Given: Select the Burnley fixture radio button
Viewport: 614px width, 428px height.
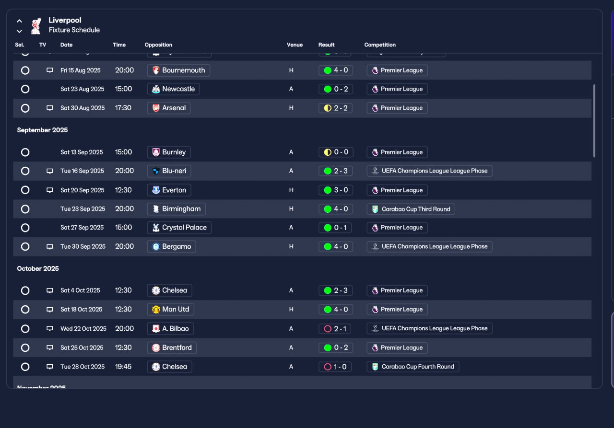Looking at the screenshot, I should pos(25,152).
